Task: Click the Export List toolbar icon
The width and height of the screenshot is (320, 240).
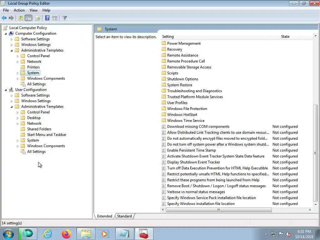Action: pyautogui.click(x=37, y=18)
